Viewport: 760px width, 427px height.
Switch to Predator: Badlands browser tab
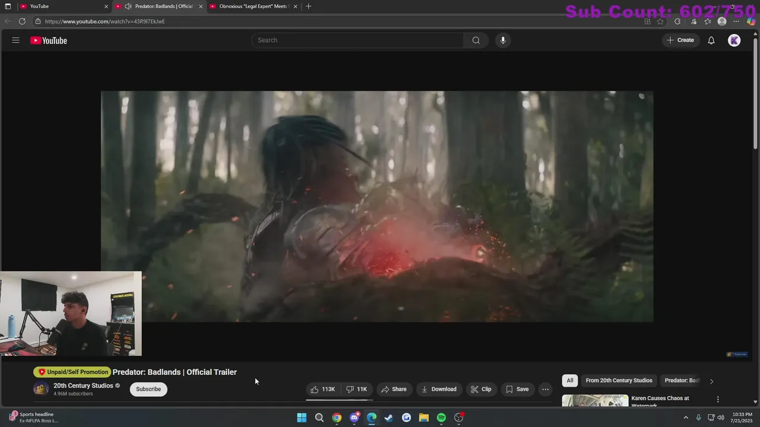(159, 6)
